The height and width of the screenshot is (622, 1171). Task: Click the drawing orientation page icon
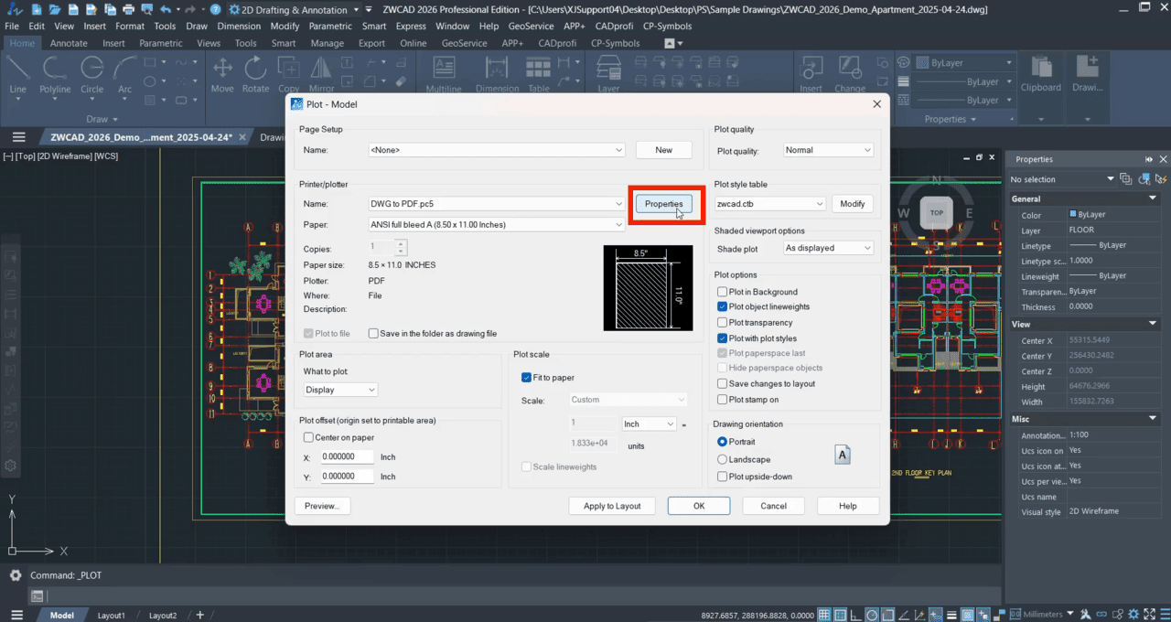pyautogui.click(x=843, y=455)
